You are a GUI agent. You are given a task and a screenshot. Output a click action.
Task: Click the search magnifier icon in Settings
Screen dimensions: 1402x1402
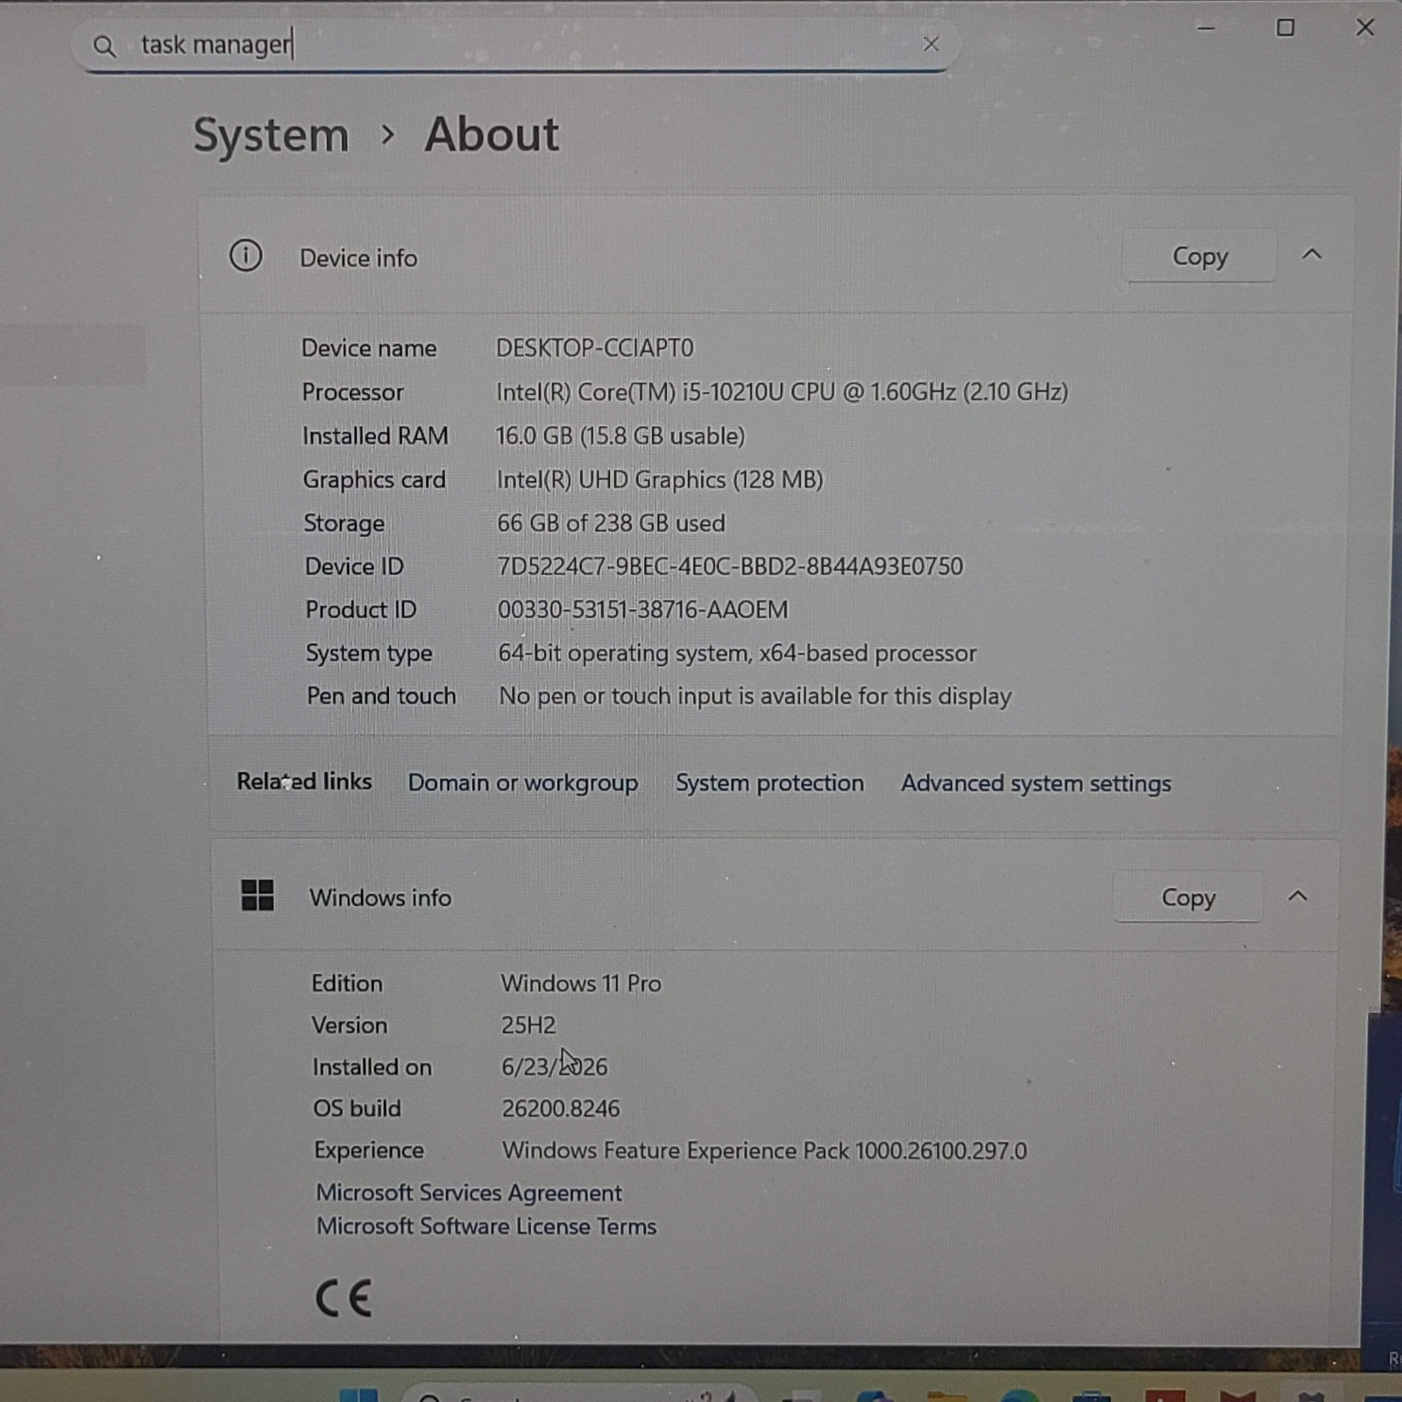[104, 46]
